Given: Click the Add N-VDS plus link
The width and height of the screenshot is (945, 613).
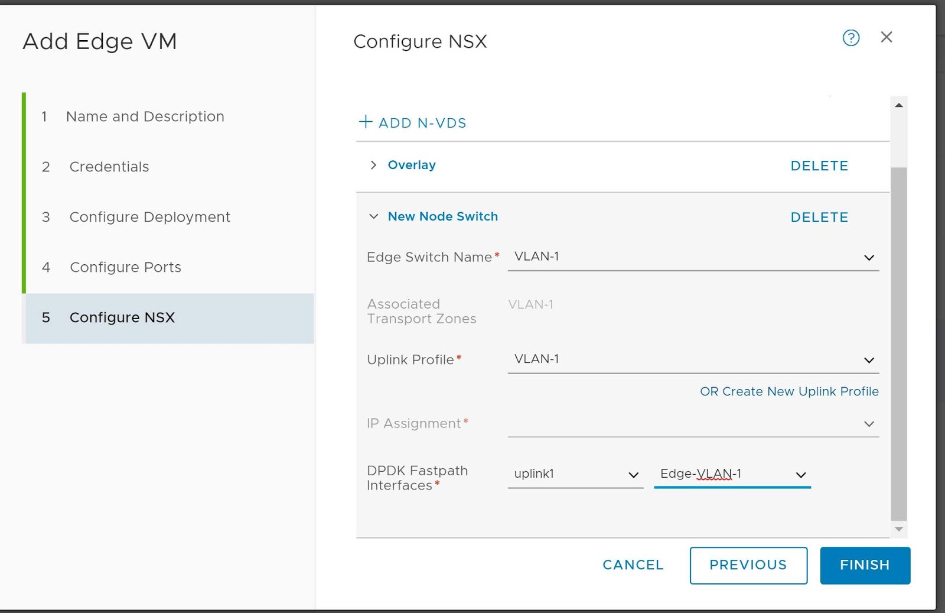Looking at the screenshot, I should tap(412, 123).
